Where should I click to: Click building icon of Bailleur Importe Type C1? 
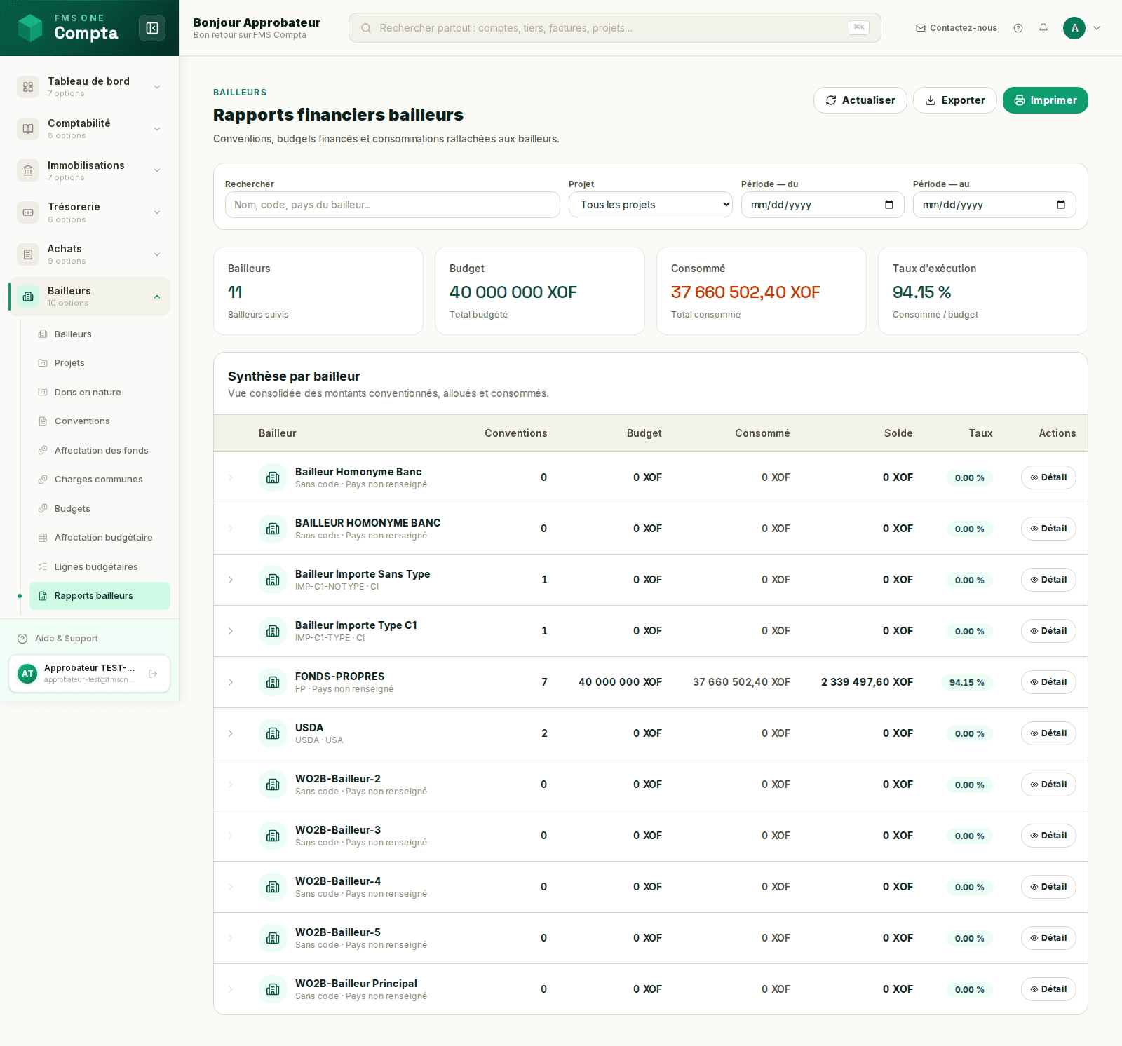pyautogui.click(x=273, y=631)
